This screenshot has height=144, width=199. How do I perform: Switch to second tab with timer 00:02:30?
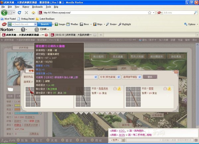73,35
